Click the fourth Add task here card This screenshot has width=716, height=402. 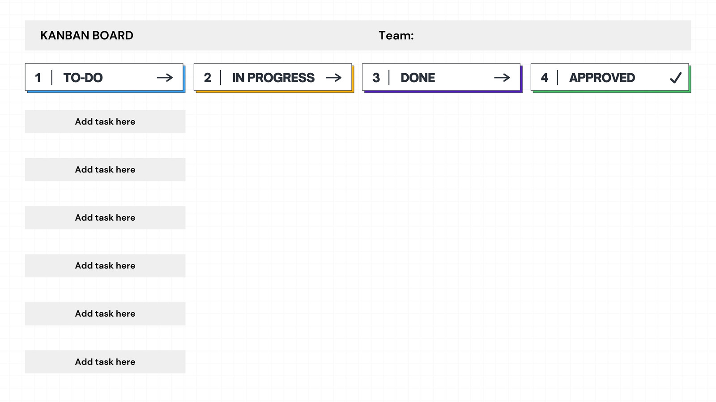[105, 266]
